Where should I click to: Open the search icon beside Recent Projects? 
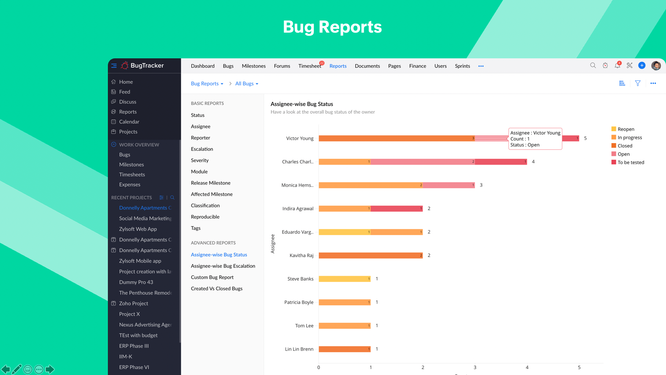point(172,197)
